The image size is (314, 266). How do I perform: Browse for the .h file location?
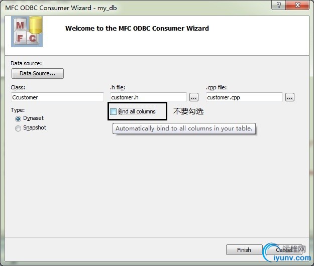[x=194, y=97]
